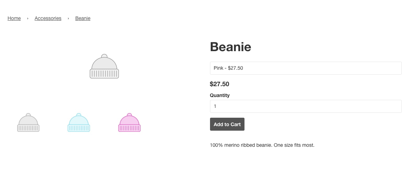Click the breadcrumb separator after Home
The width and height of the screenshot is (413, 172).
coord(28,19)
